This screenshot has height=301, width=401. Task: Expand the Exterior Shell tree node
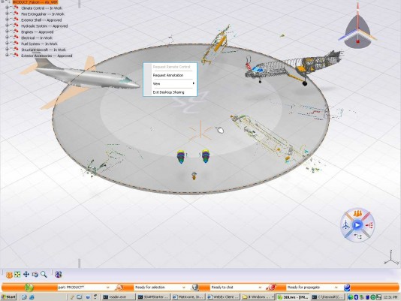pos(8,20)
